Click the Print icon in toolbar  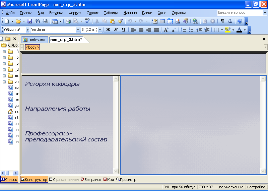pyautogui.click(x=68, y=21)
